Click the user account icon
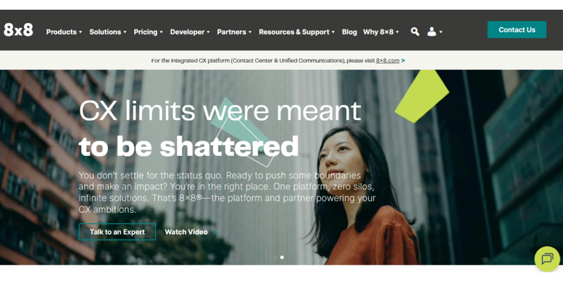Viewport: 563px width, 281px height. [432, 32]
